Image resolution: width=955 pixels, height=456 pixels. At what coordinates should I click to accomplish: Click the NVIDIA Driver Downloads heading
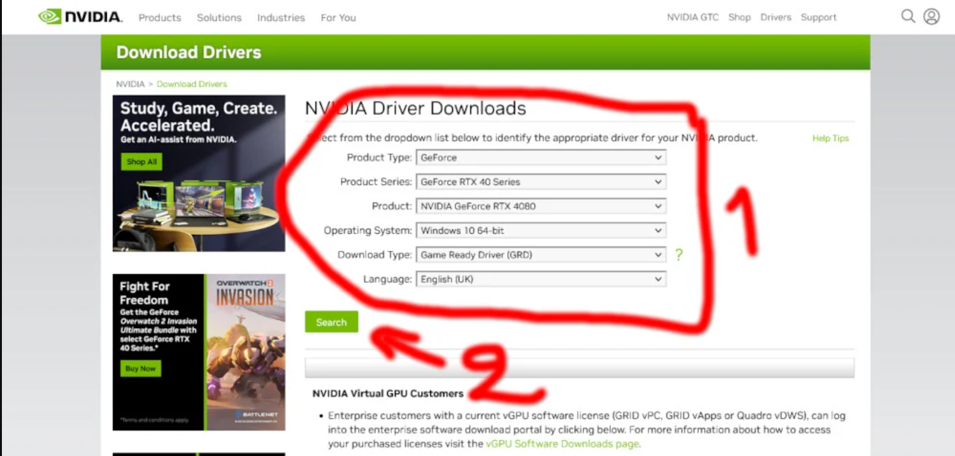415,108
